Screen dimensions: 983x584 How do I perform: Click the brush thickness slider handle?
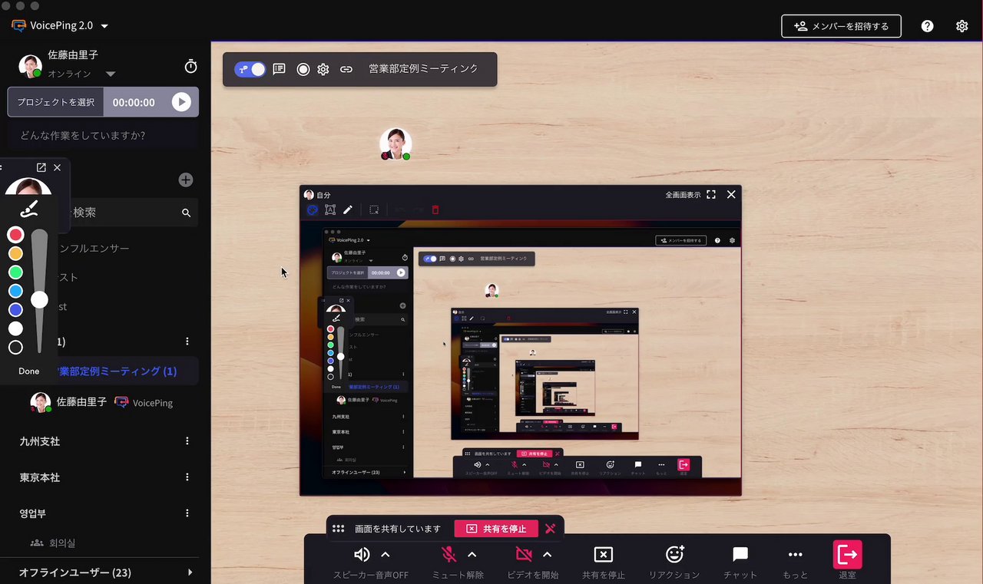(x=39, y=299)
